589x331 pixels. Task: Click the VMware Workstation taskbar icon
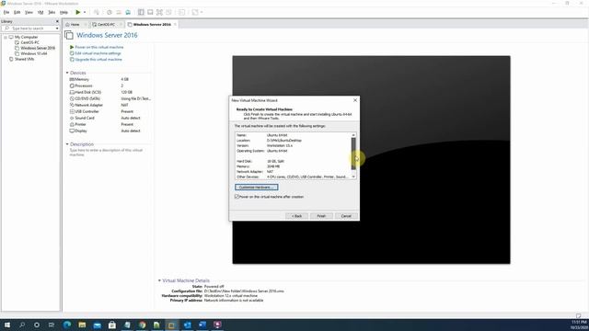point(172,325)
